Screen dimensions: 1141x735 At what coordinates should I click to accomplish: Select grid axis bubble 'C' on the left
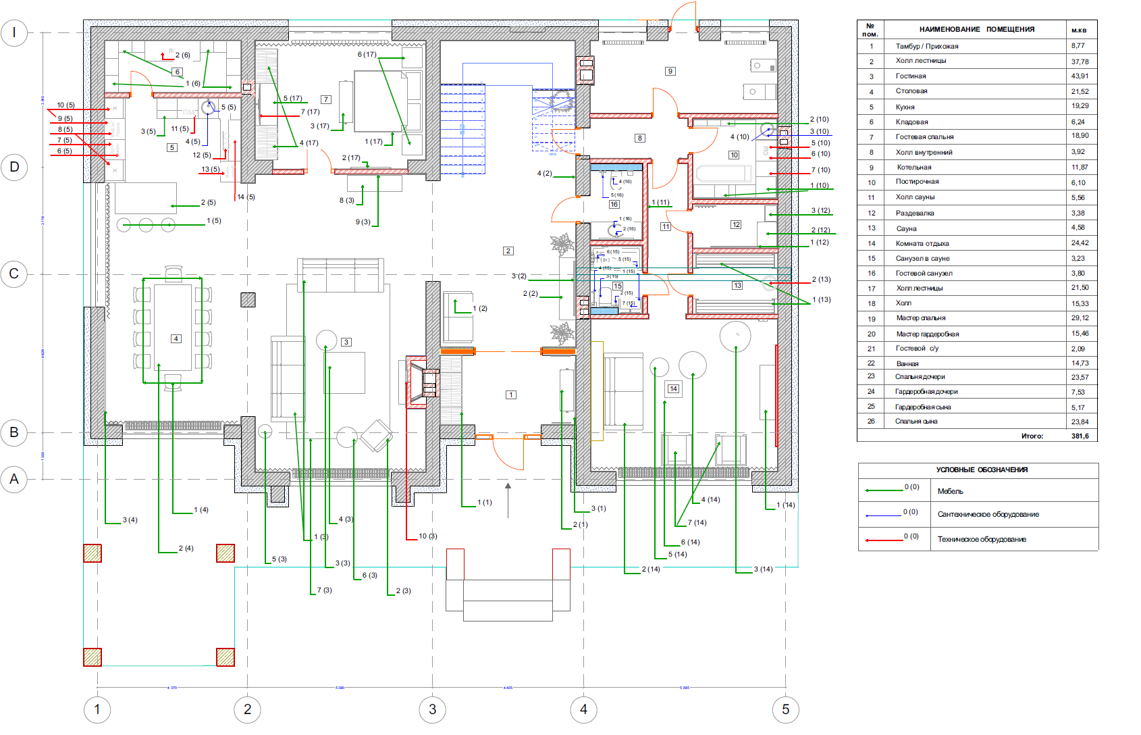click(14, 274)
